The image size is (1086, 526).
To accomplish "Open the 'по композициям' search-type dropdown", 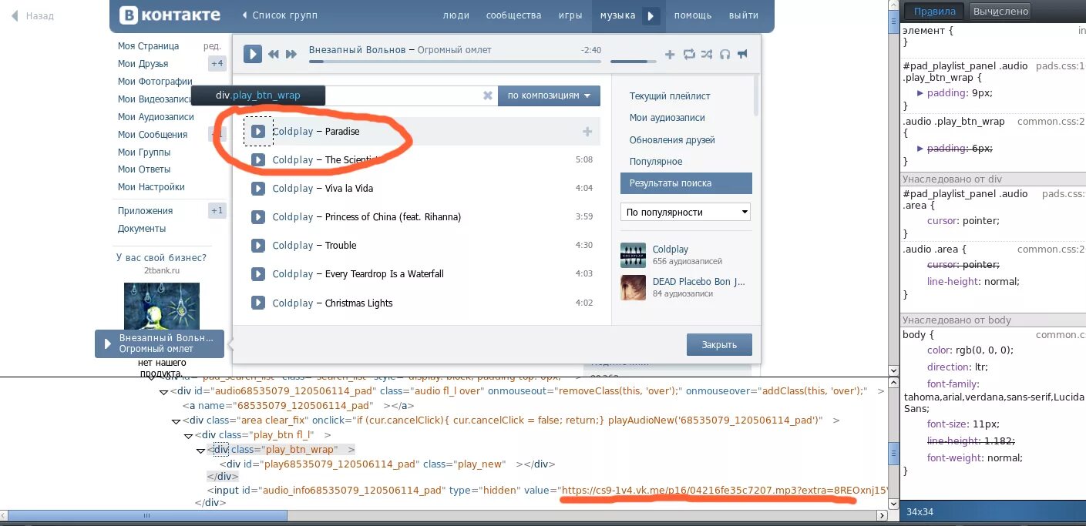I will point(549,95).
